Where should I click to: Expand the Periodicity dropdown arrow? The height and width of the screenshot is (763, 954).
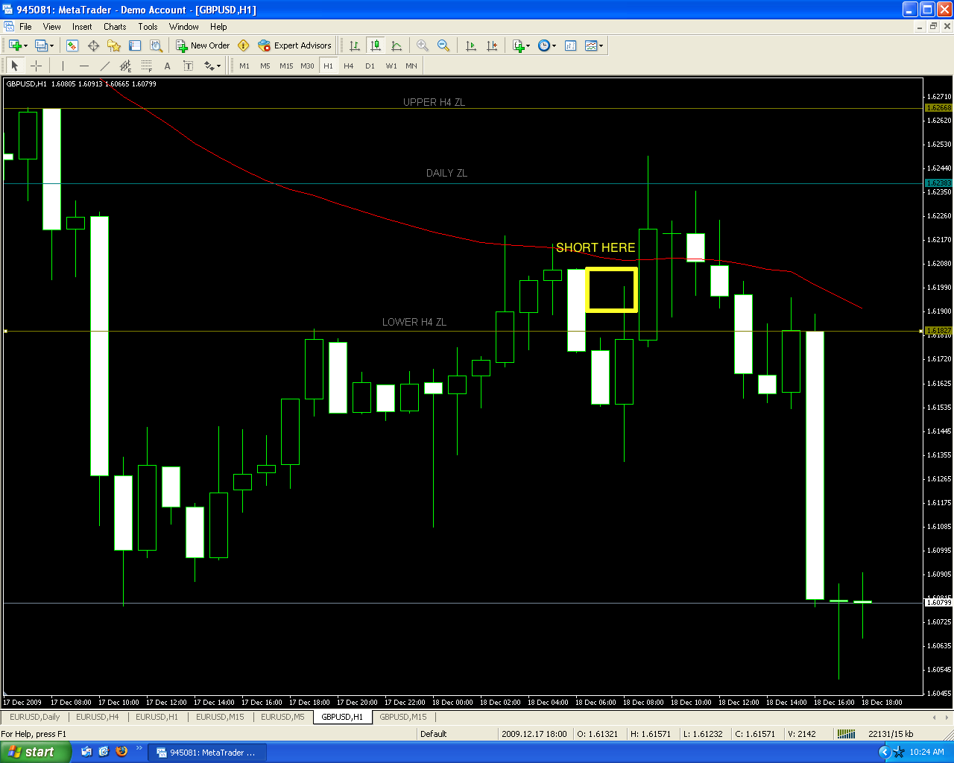[554, 46]
